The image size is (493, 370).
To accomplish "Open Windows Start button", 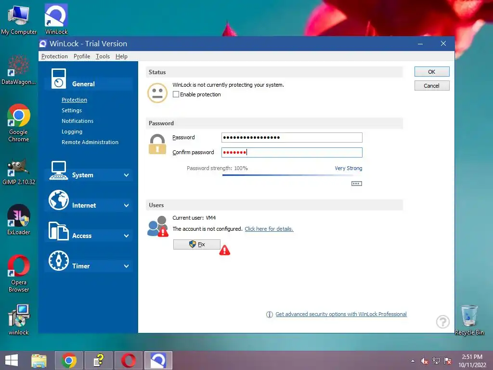I will [12, 360].
